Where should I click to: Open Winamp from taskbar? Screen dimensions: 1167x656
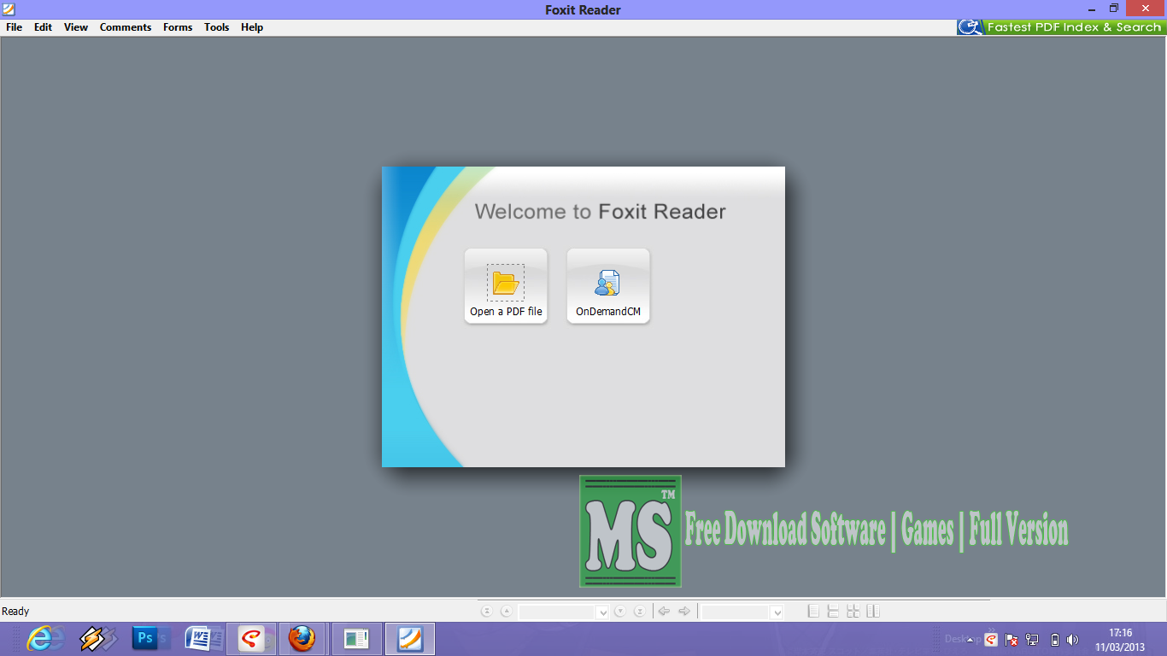pyautogui.click(x=92, y=639)
